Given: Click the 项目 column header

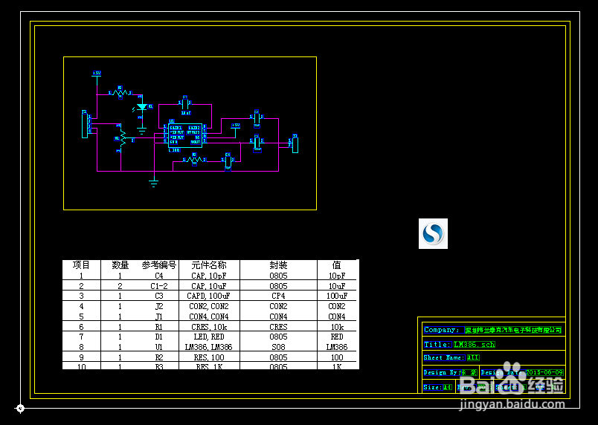Looking at the screenshot, I should click(x=81, y=265).
